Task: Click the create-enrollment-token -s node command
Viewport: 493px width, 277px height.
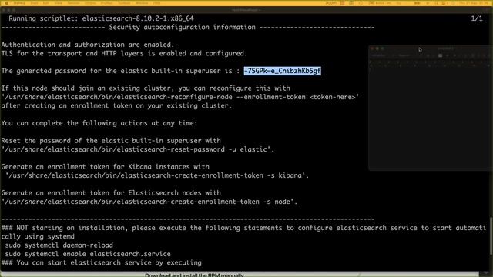Action: pyautogui.click(x=149, y=202)
